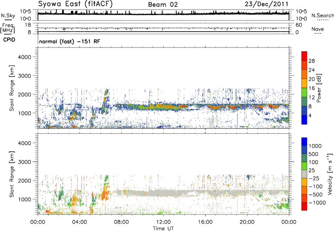Click the "20" label on Power scale
The image size is (334, 231).
(311, 79)
